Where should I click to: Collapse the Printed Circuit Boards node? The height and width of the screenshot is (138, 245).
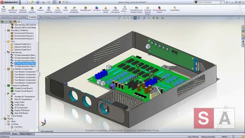point(5,85)
